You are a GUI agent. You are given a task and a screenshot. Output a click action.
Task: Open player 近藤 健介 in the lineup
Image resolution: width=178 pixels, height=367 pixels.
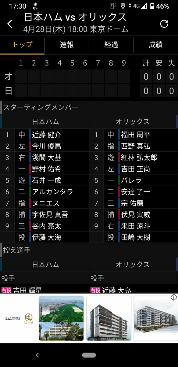click(47, 135)
